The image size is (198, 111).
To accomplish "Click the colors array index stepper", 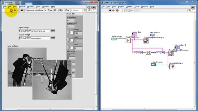I will pyautogui.click(x=68, y=47).
